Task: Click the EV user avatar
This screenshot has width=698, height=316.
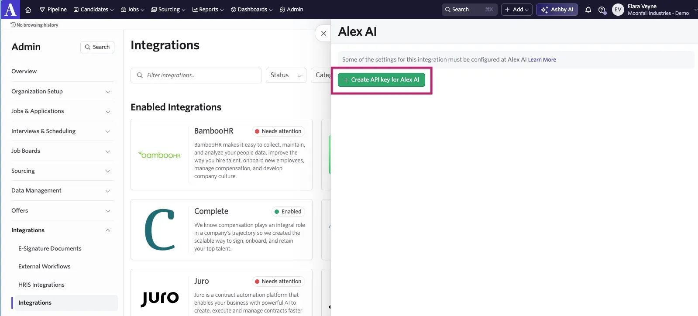Action: tap(618, 10)
